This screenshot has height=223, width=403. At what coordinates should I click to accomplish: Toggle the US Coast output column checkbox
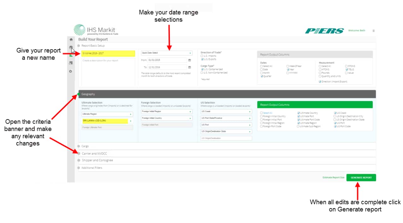[x=335, y=113]
